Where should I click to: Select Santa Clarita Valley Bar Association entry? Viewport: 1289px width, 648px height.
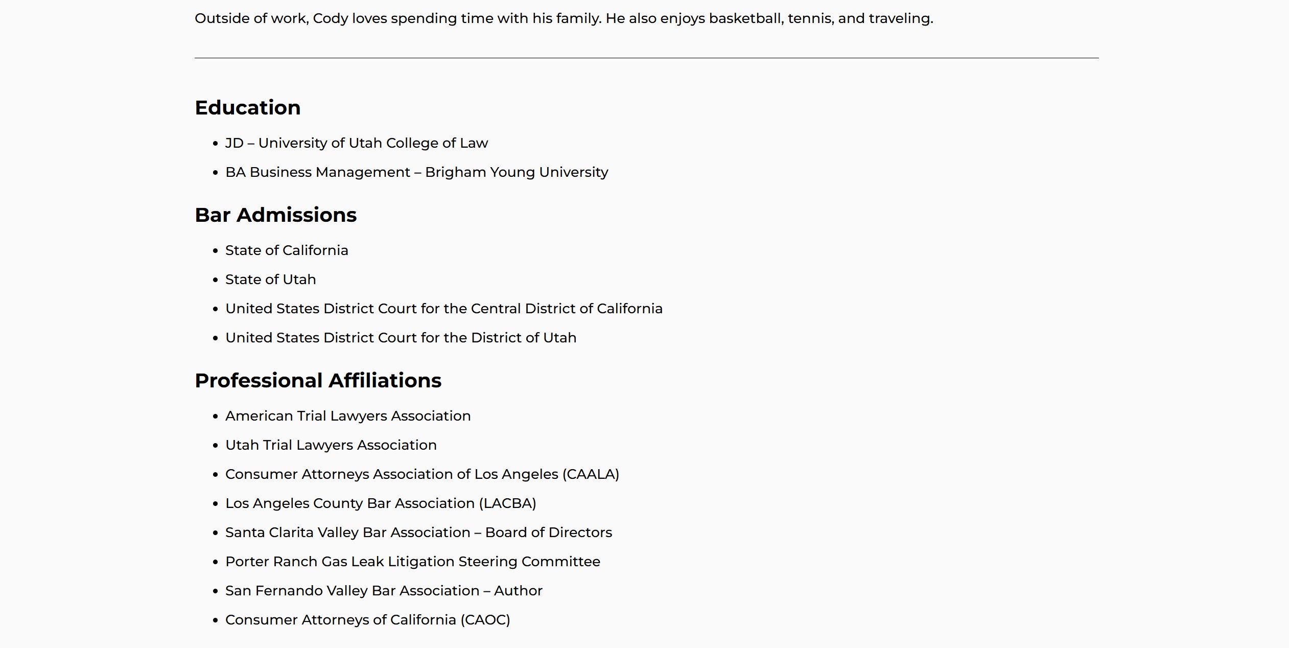click(418, 533)
